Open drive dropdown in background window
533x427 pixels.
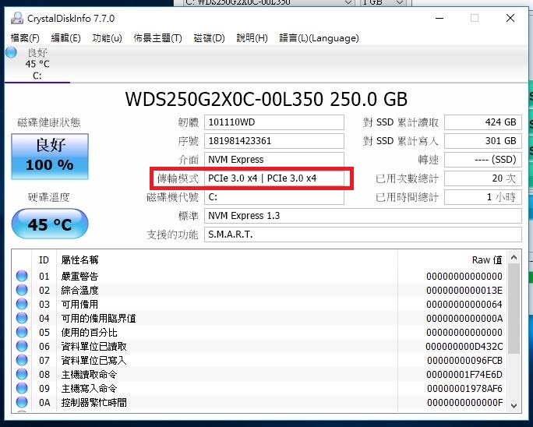pyautogui.click(x=348, y=2)
